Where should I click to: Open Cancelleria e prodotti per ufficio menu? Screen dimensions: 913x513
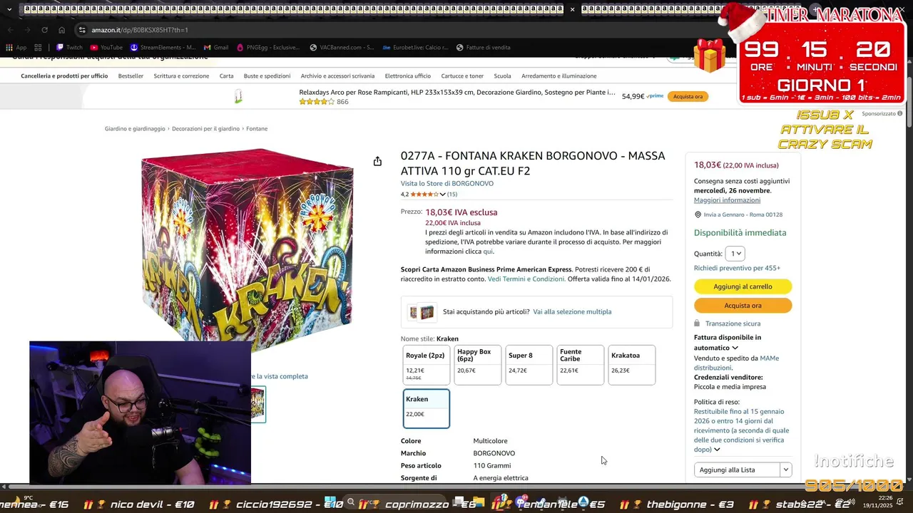64,76
